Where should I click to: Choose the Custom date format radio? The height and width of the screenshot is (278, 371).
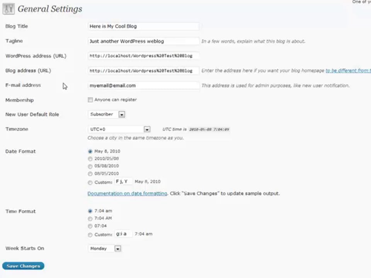[90, 183]
